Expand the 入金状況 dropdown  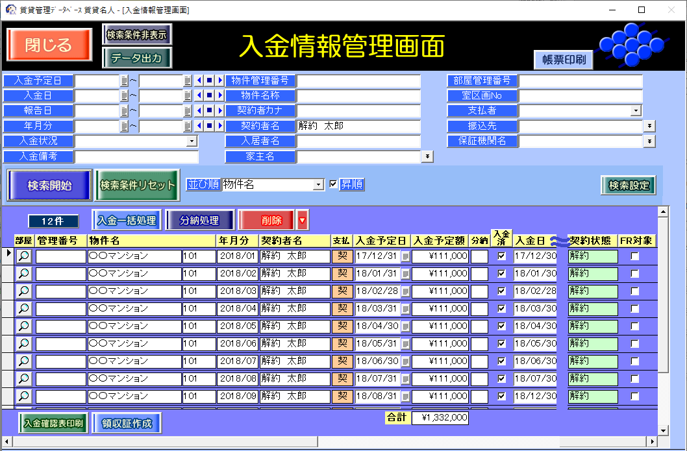192,141
